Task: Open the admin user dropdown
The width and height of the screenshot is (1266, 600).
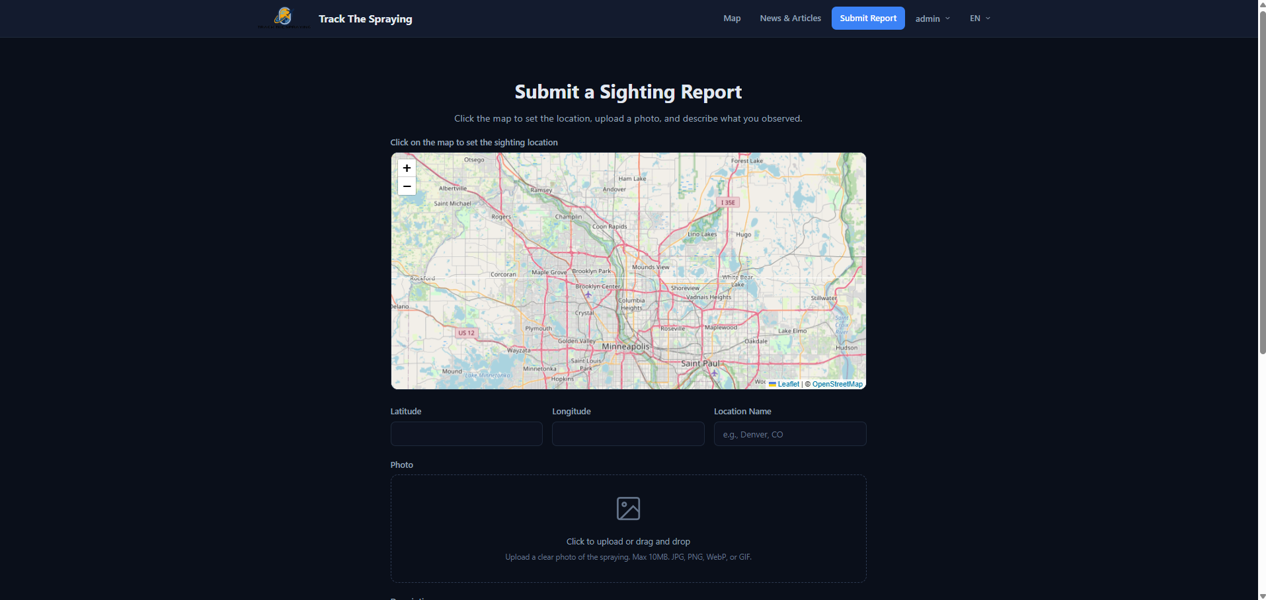Action: [x=933, y=19]
